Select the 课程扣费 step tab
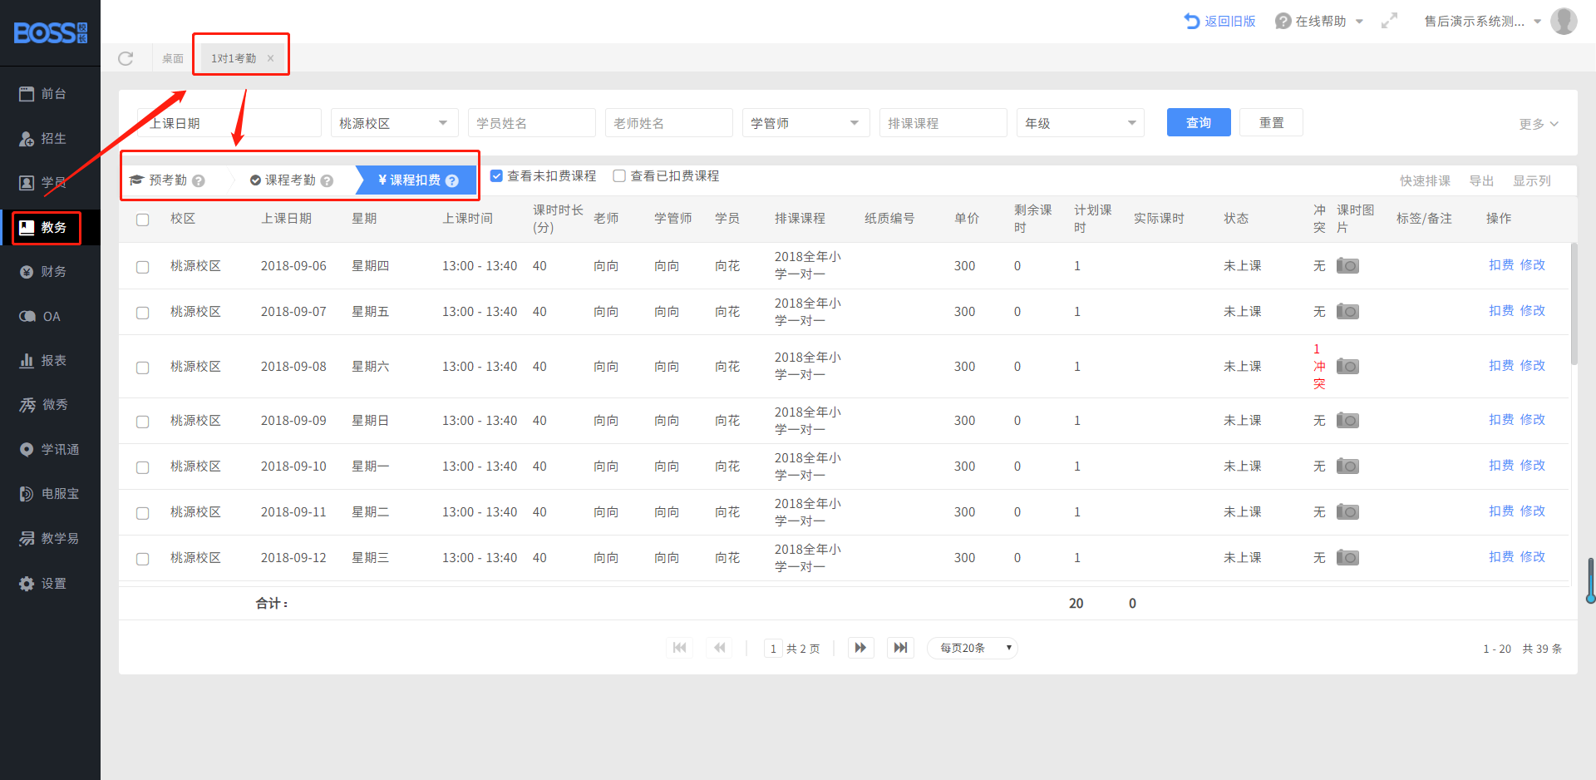This screenshot has height=780, width=1596. (416, 180)
